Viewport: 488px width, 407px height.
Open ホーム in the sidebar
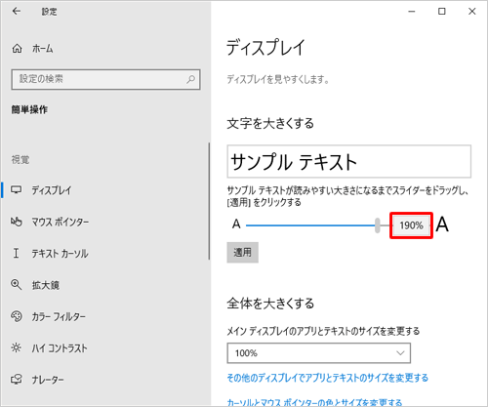[33, 49]
